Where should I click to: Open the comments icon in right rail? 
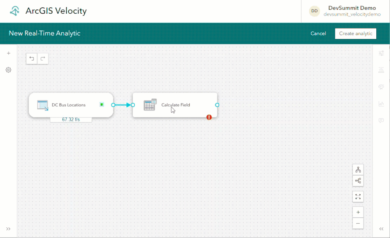click(x=381, y=121)
